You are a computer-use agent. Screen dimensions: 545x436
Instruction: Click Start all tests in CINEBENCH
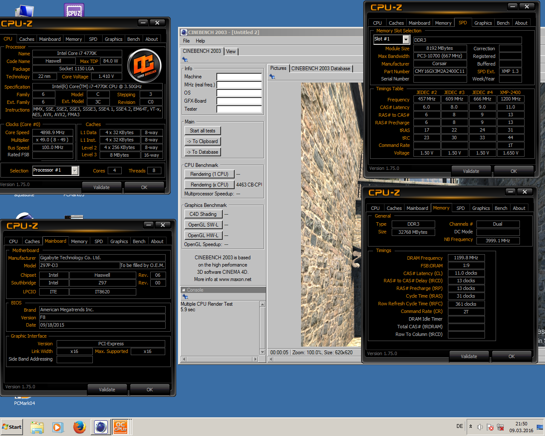coord(203,131)
